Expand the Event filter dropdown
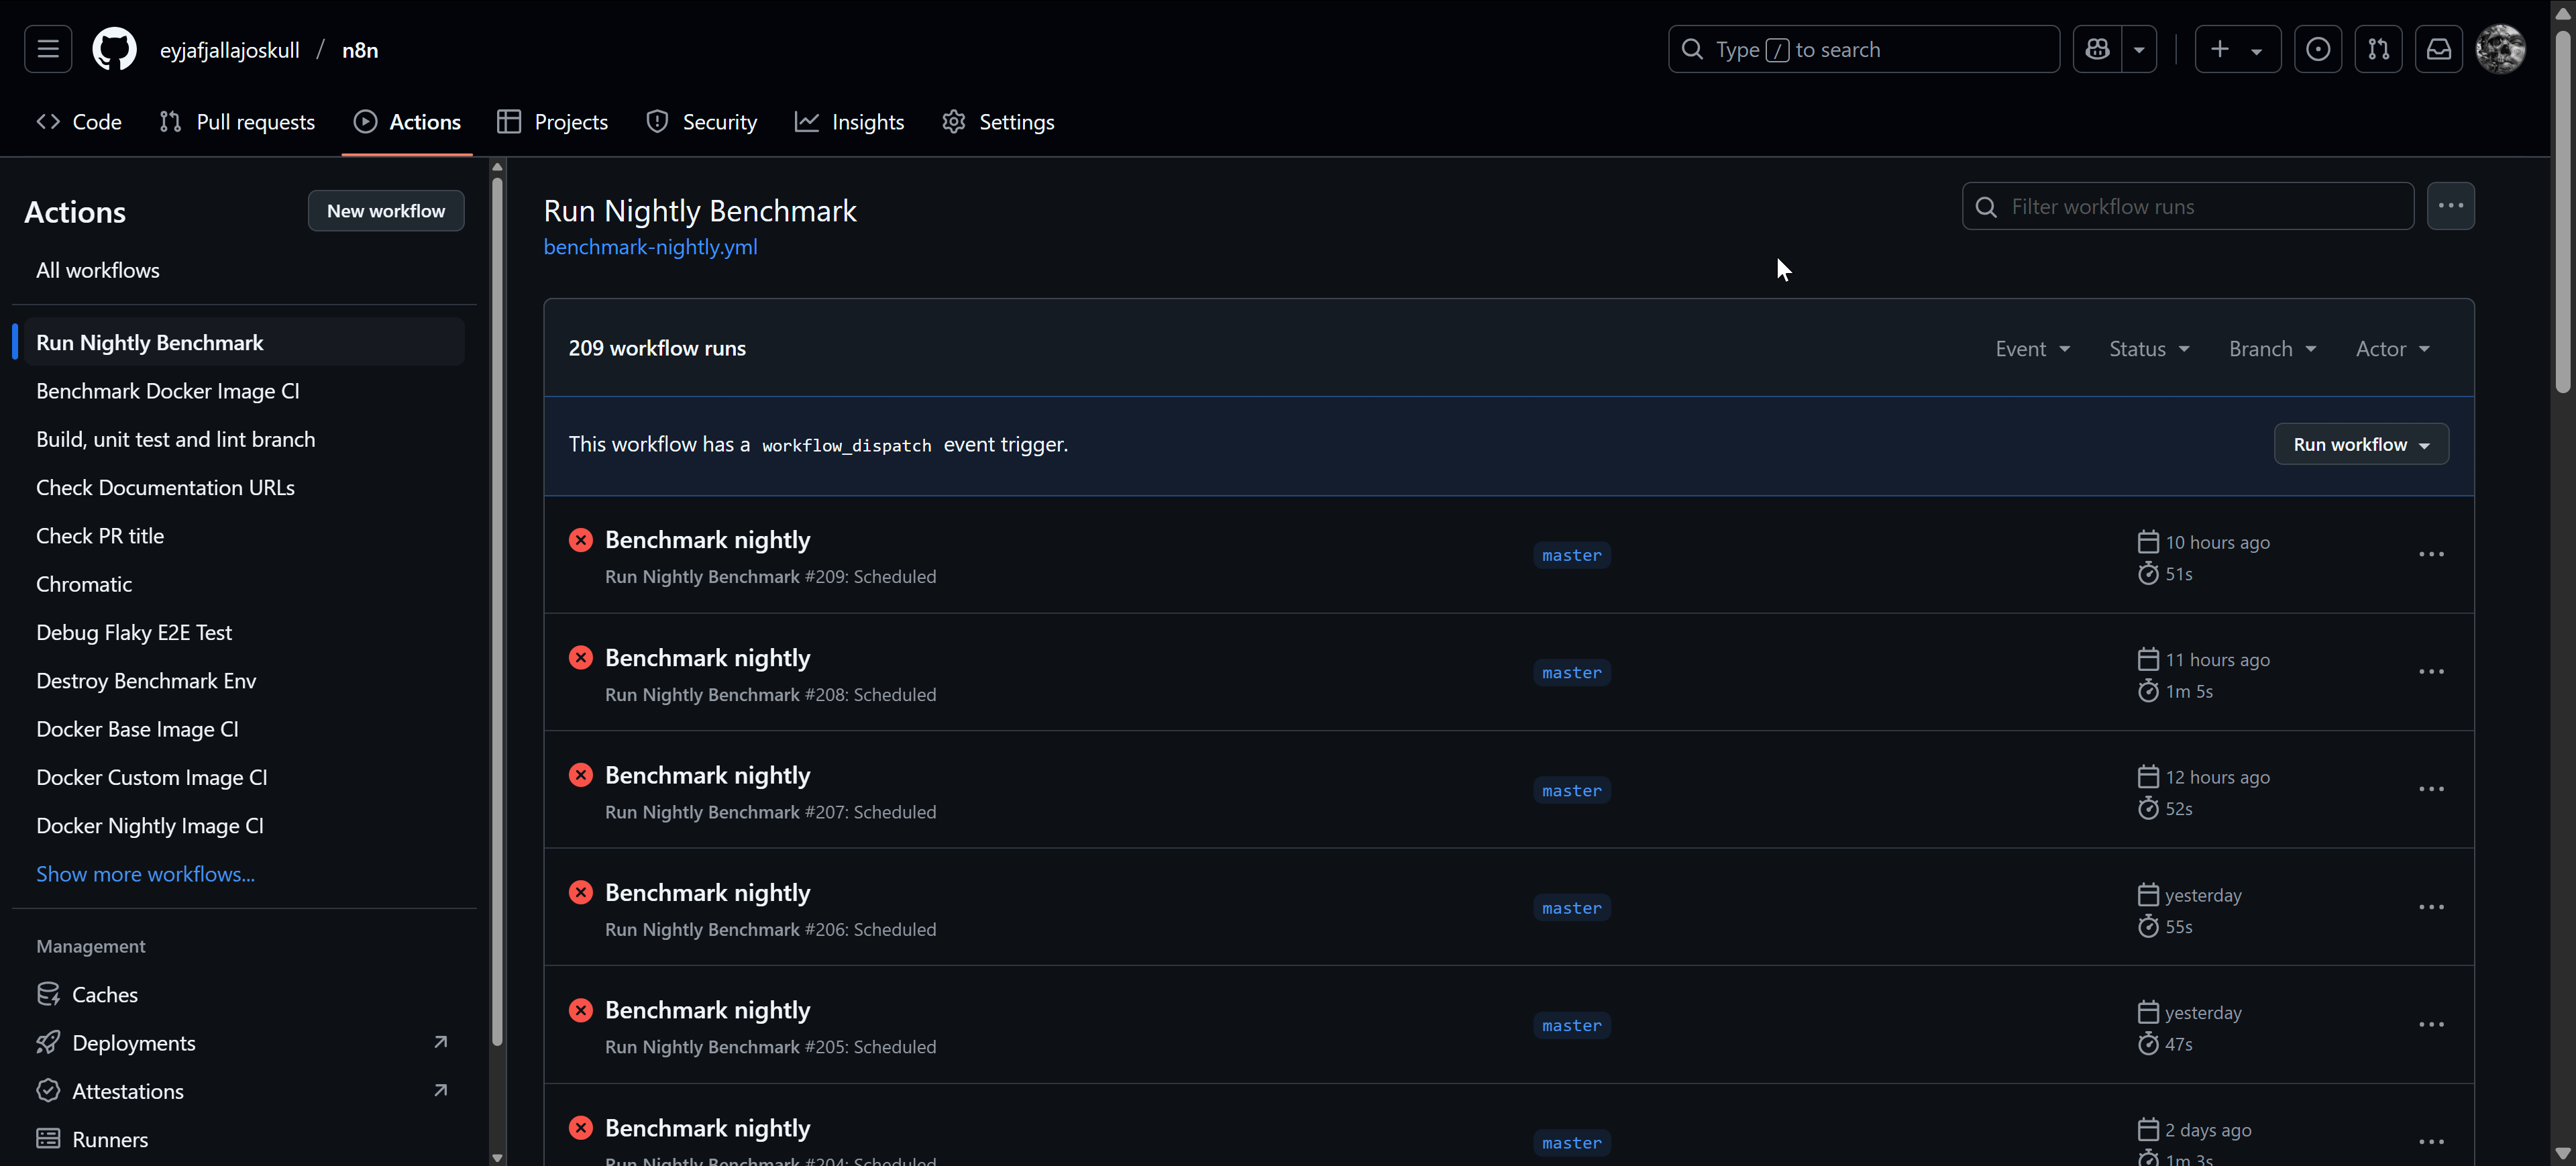 point(2032,348)
